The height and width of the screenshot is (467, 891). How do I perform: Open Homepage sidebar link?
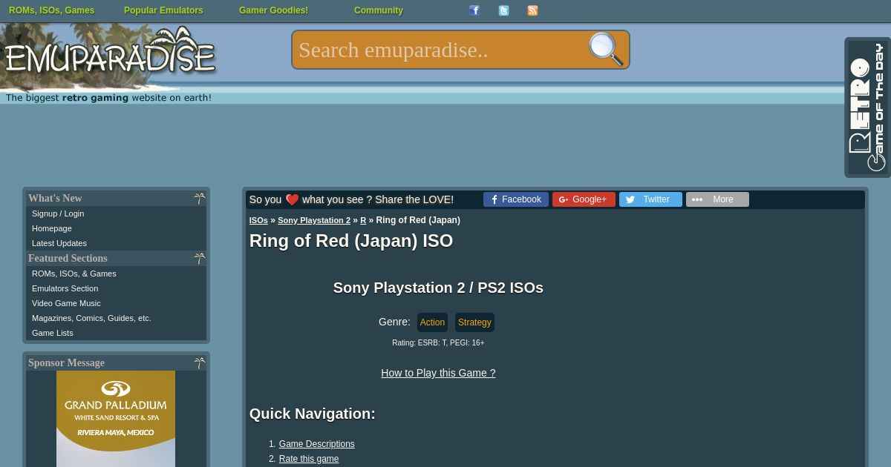point(52,228)
